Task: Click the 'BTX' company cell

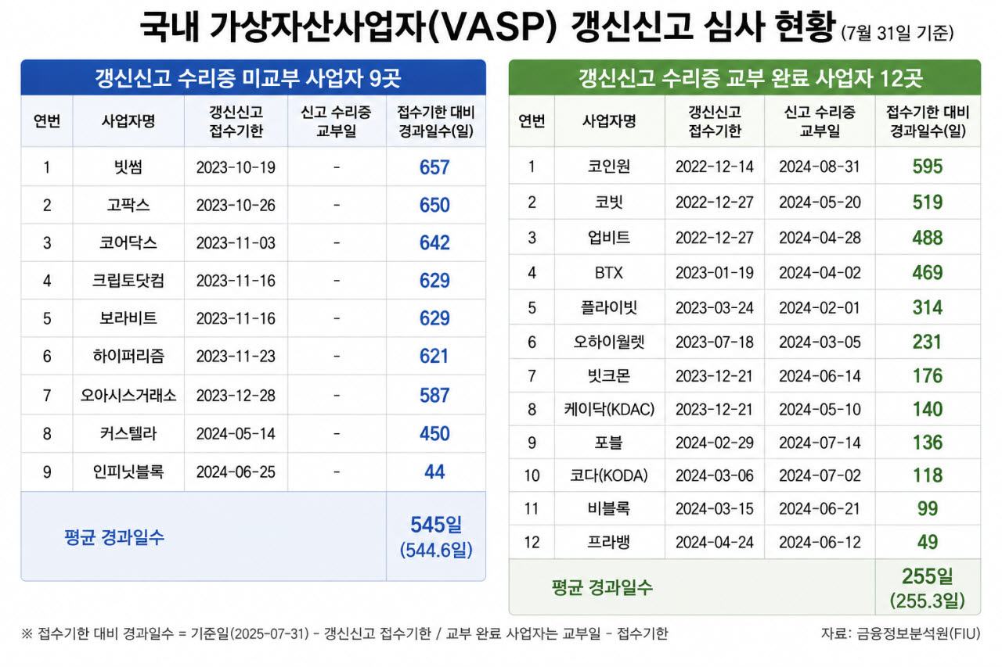Action: [609, 273]
